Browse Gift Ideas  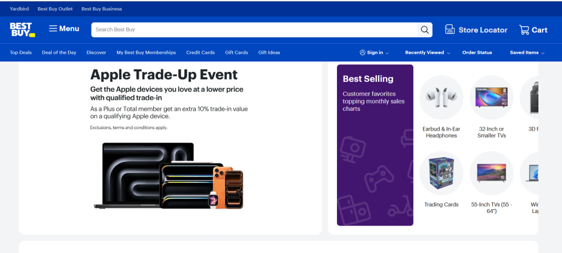[x=269, y=52]
